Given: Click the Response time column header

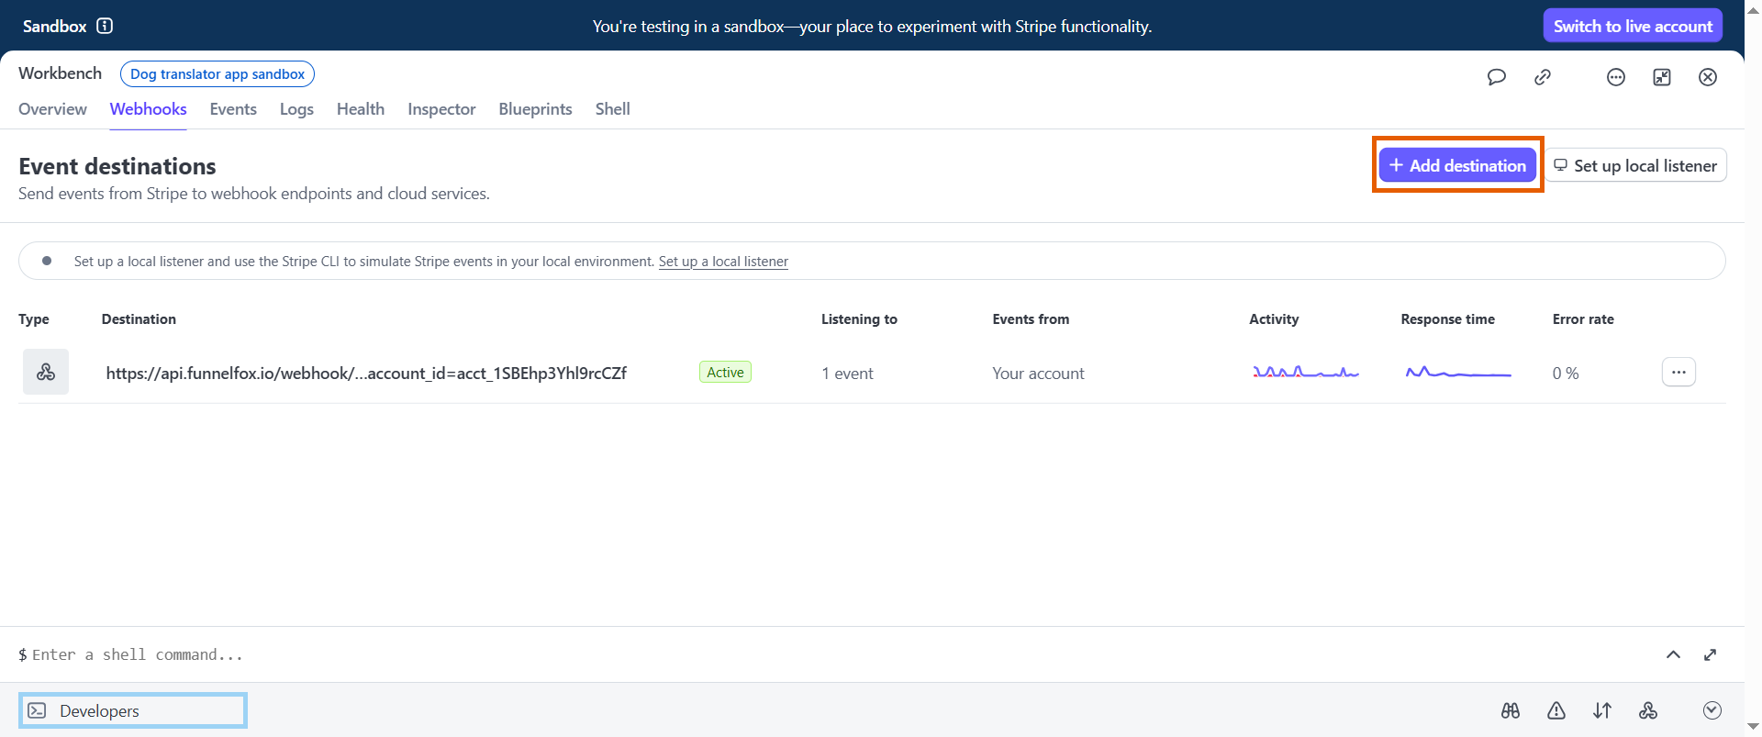Looking at the screenshot, I should (1447, 319).
